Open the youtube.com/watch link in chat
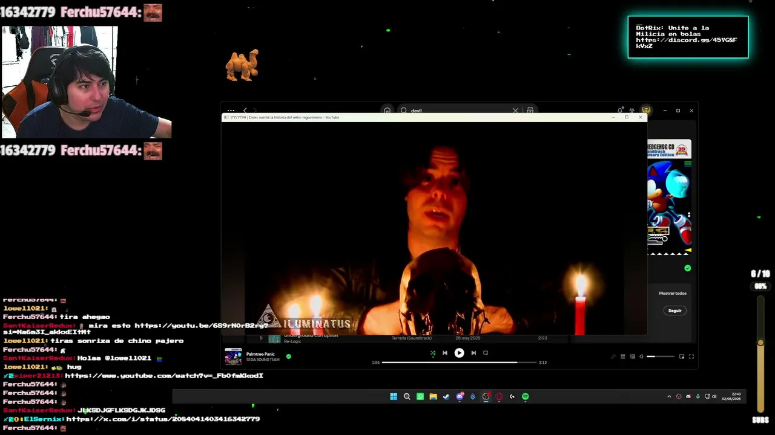775x435 pixels. [x=163, y=376]
